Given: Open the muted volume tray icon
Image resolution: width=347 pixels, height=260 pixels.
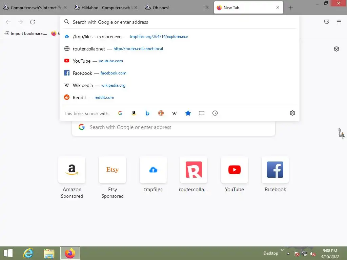Looking at the screenshot, I should (x=313, y=254).
